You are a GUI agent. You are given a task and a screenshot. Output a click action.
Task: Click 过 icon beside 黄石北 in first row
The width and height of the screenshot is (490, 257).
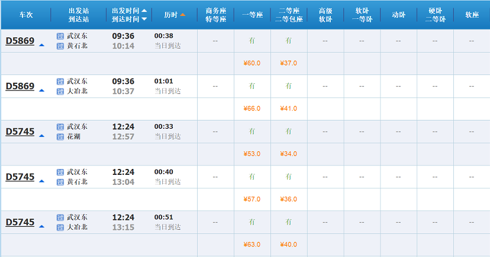[60, 46]
